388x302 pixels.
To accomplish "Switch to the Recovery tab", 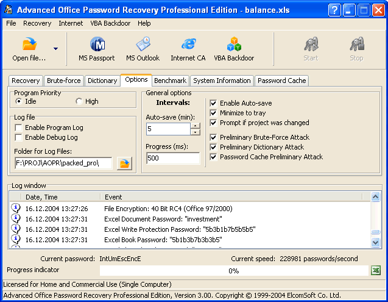I will (x=26, y=81).
